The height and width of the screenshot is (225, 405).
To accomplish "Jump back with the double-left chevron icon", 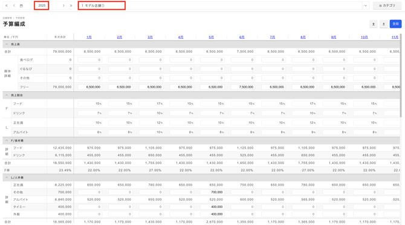I will coord(7,5).
